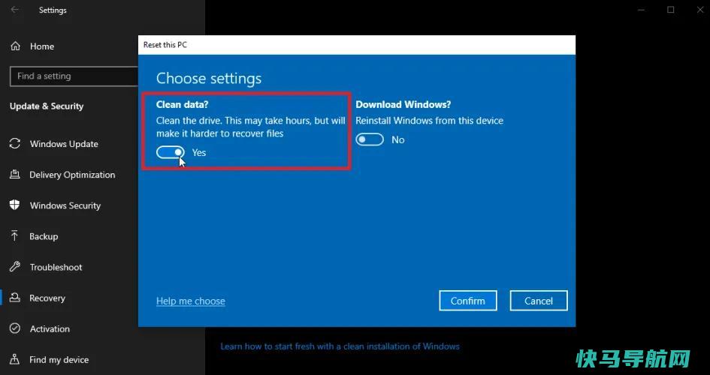Click the Find my device icon
The image size is (710, 375).
[15, 359]
